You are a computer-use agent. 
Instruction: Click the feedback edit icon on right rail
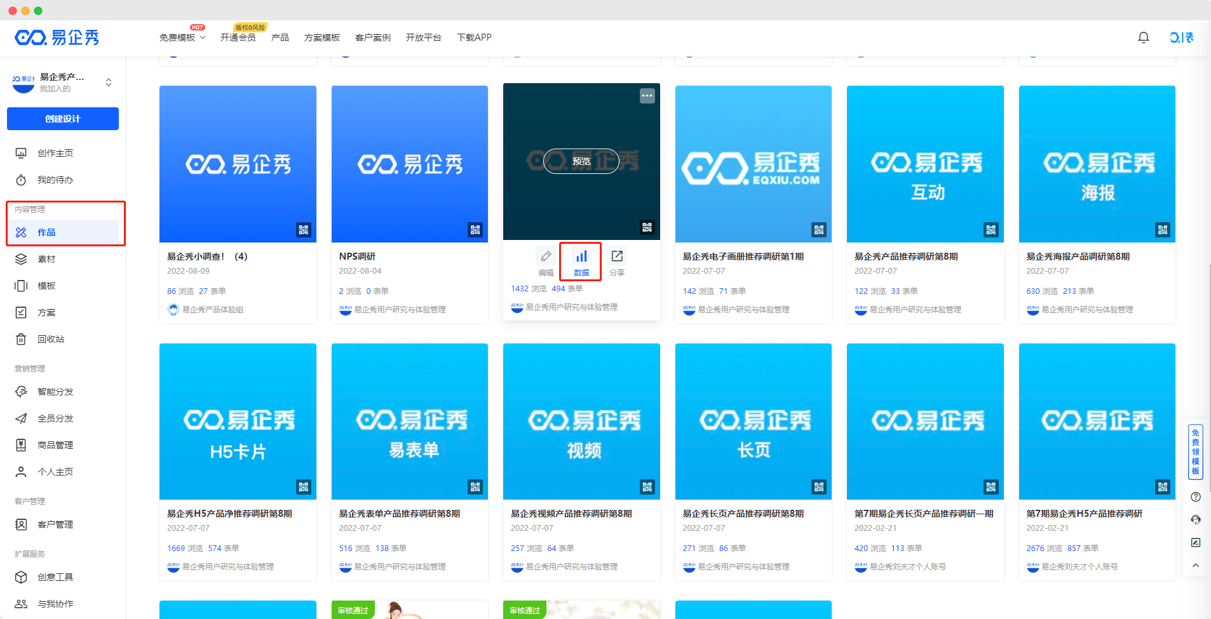pyautogui.click(x=1196, y=543)
